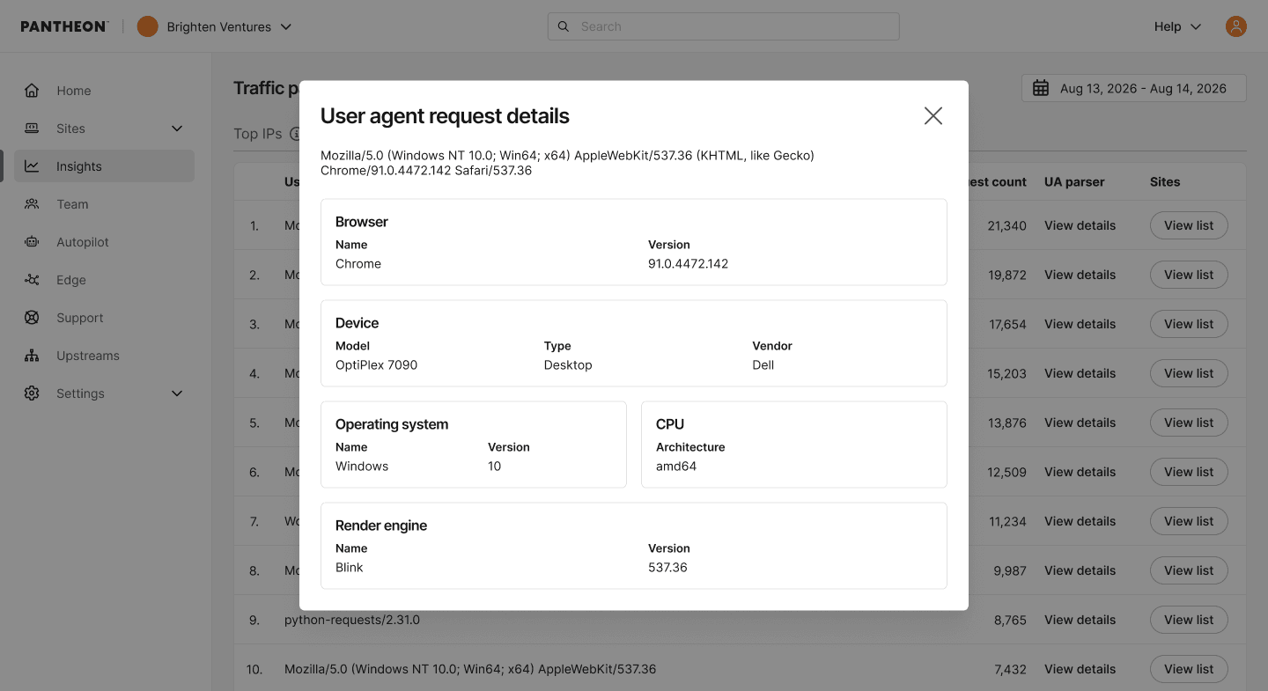Viewport: 1268px width, 691px height.
Task: Close the User agent request details dialog
Action: coord(933,116)
